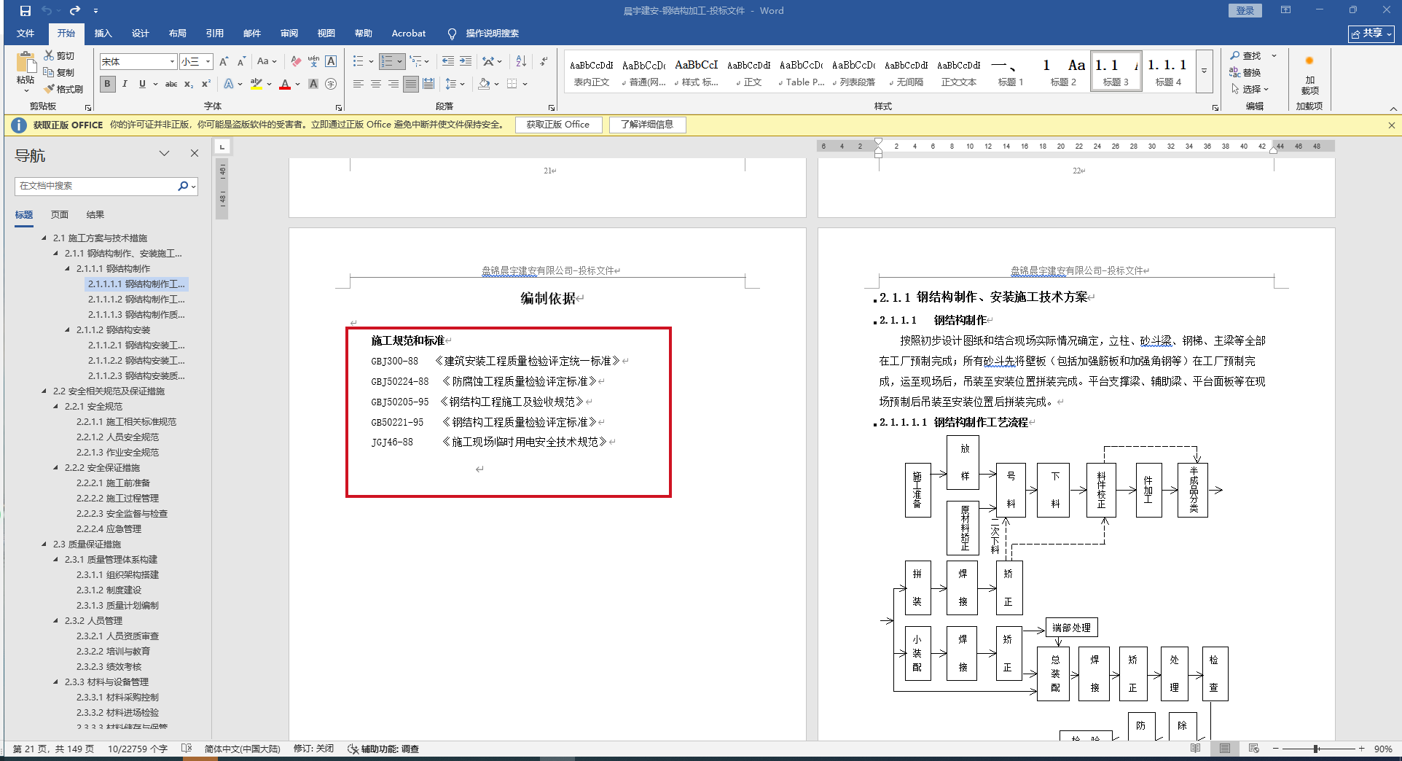Click the zoom slider handle
This screenshot has height=761, width=1402.
point(1316,749)
